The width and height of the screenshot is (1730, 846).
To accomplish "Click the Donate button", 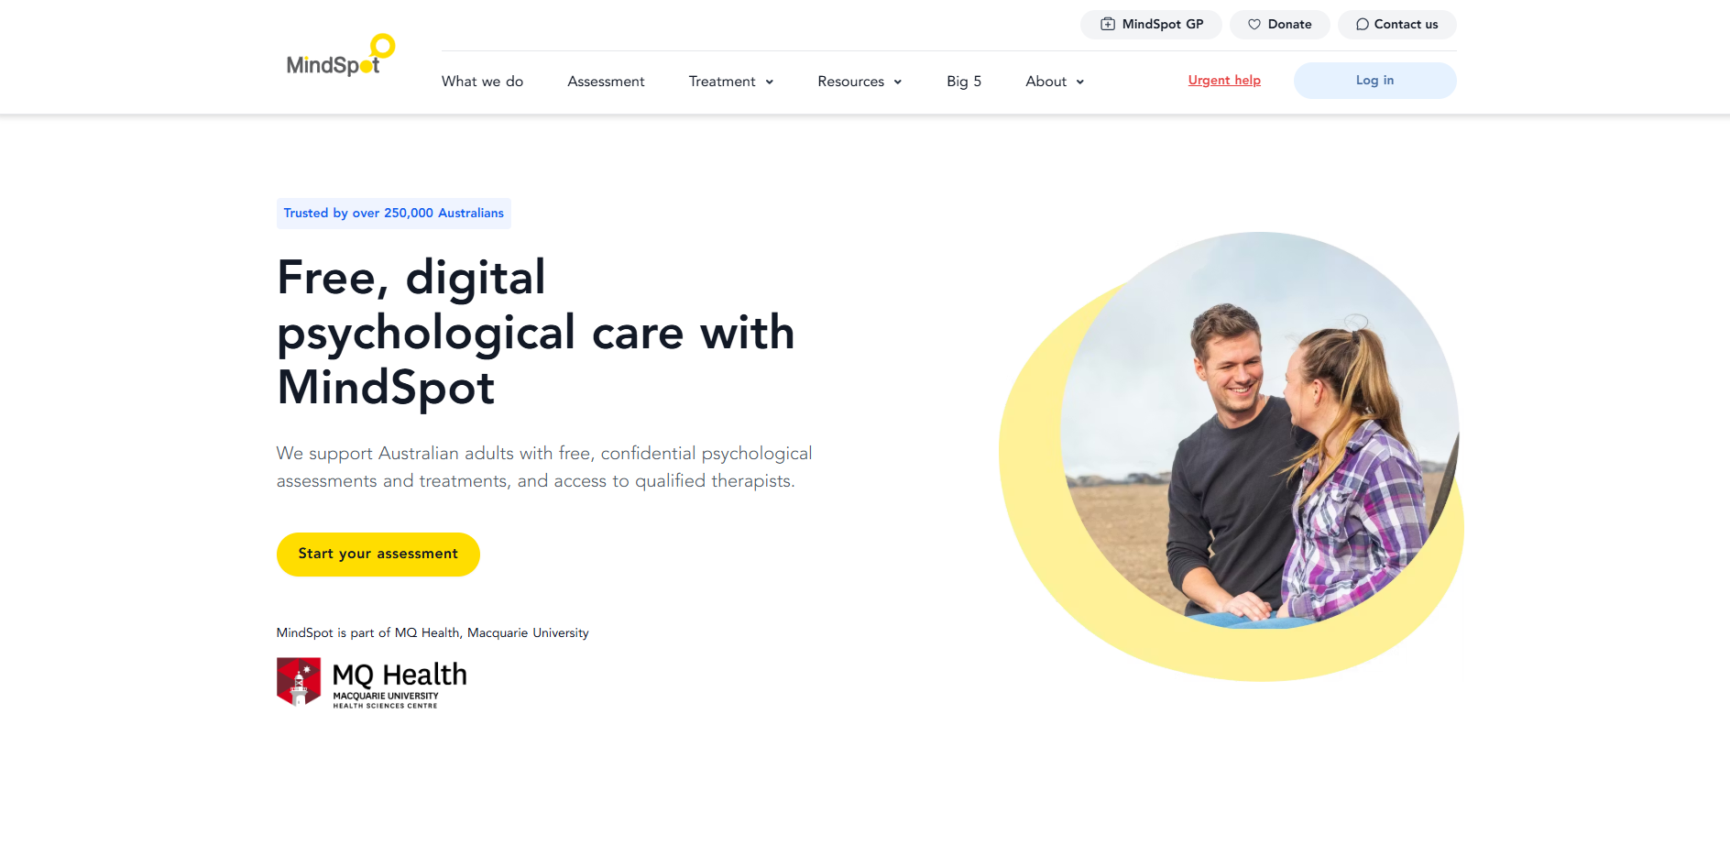I will tap(1279, 25).
